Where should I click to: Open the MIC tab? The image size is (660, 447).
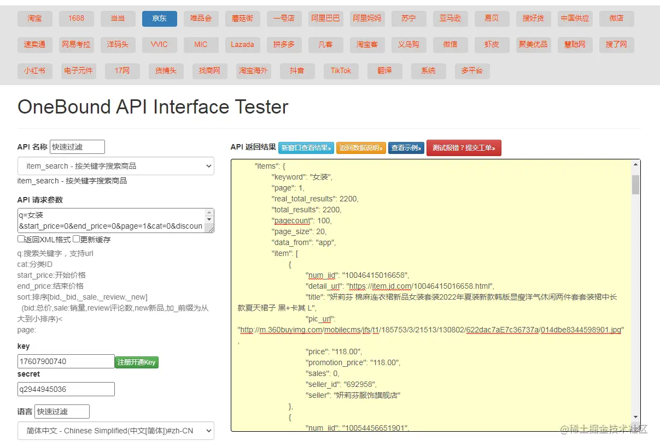click(x=201, y=45)
